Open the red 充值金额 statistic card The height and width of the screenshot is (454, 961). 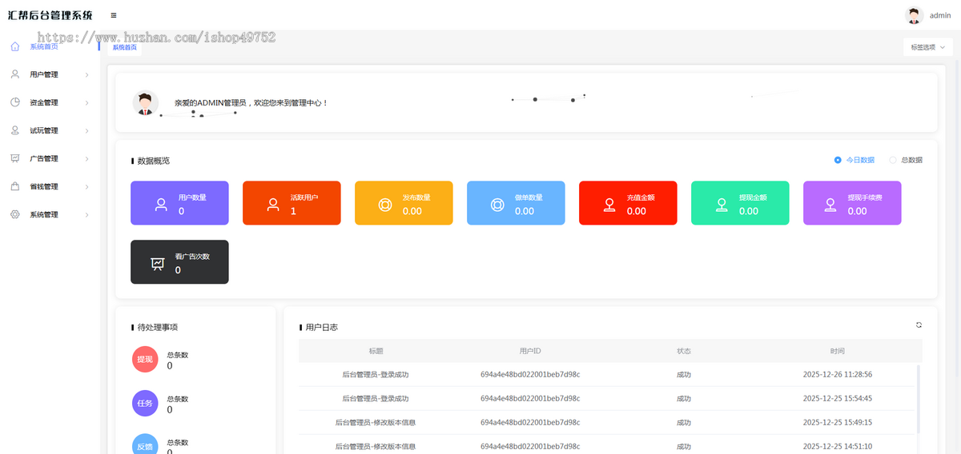(628, 203)
